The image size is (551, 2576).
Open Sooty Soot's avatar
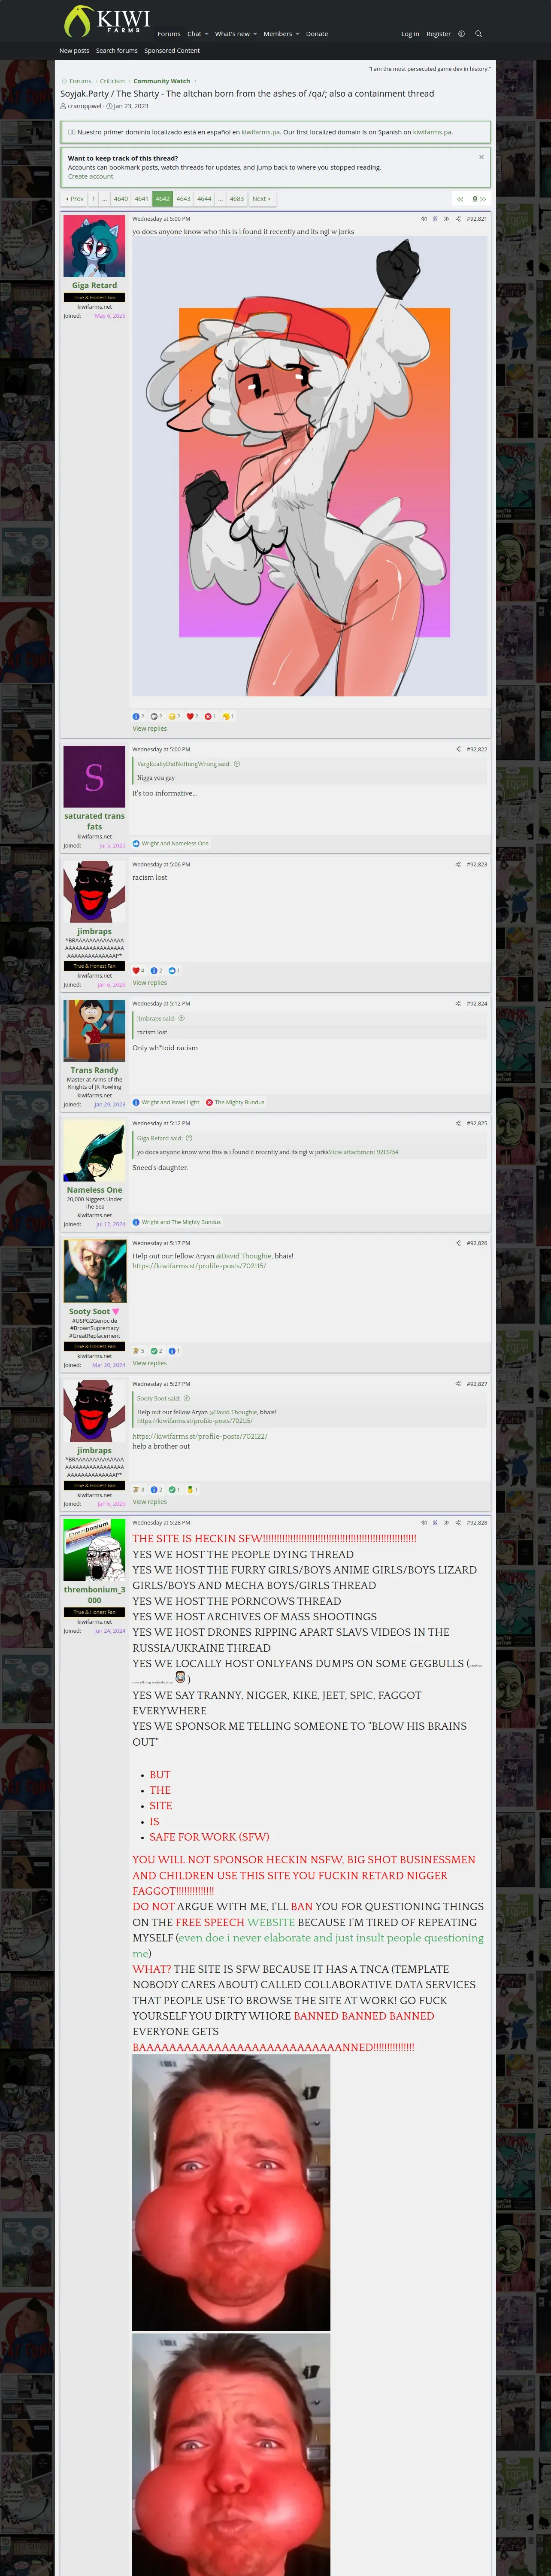coord(94,1271)
